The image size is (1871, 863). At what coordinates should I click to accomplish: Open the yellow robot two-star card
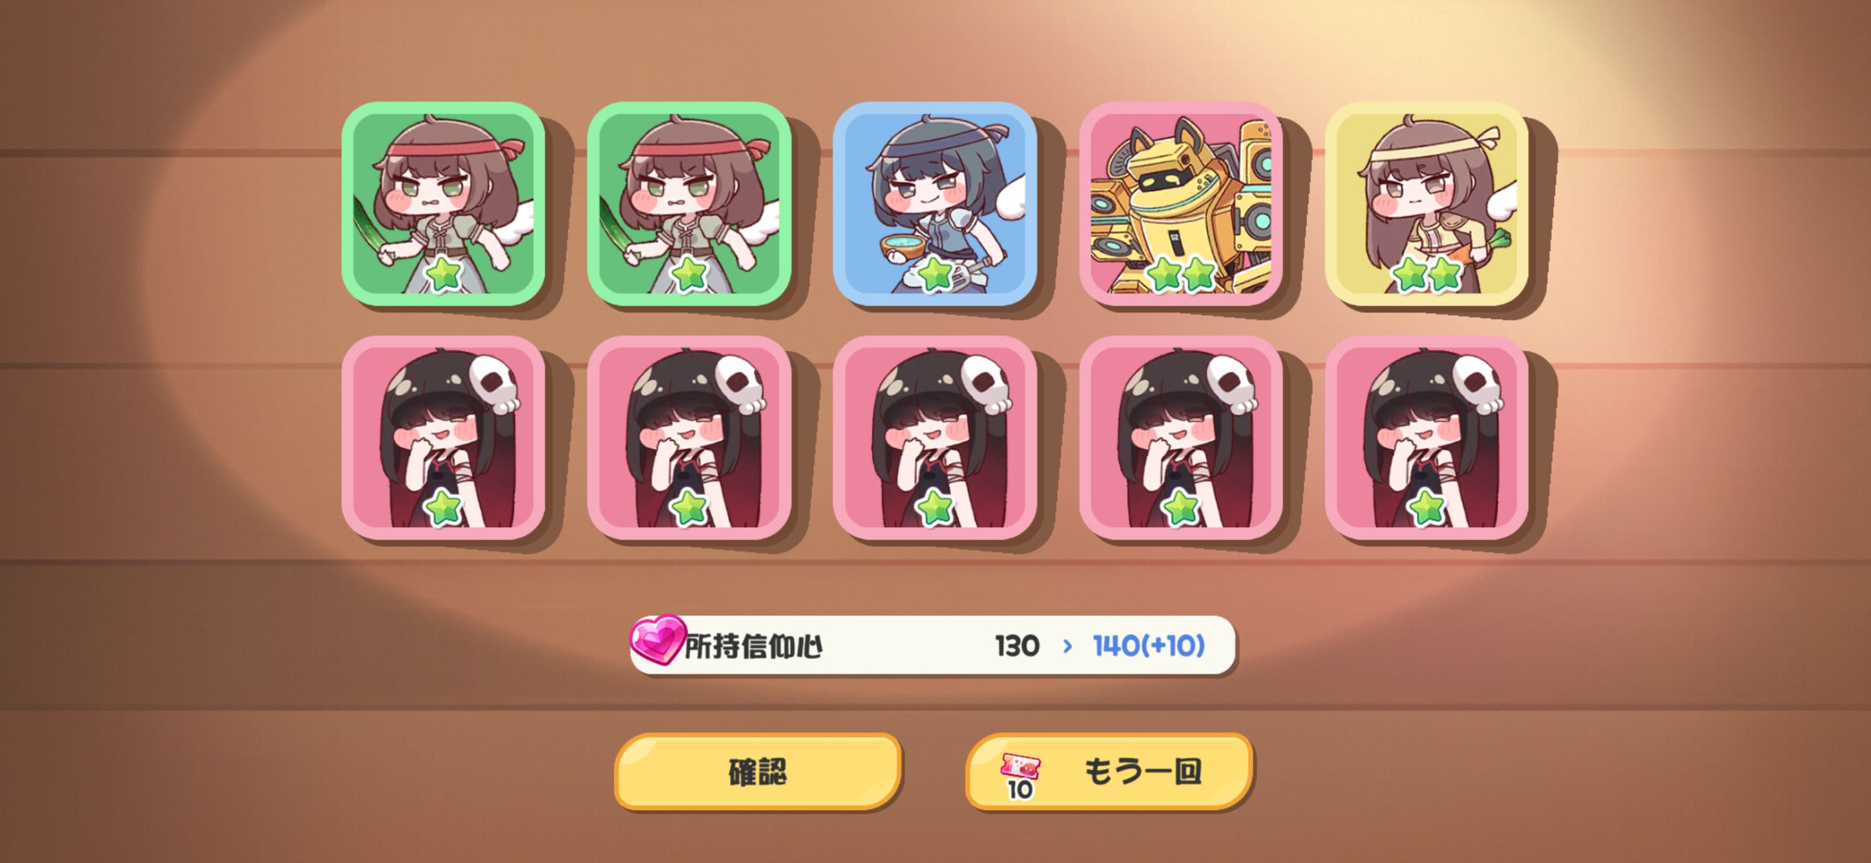coord(1180,203)
